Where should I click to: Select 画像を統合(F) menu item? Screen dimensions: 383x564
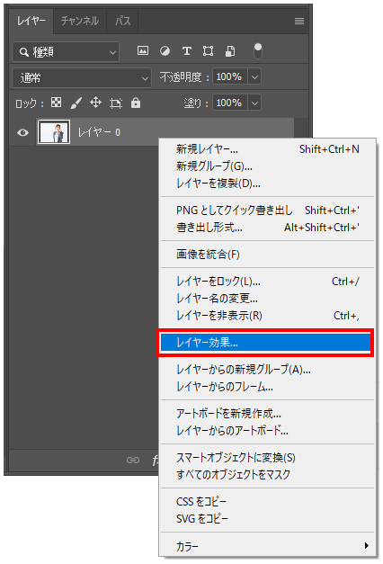(267, 255)
